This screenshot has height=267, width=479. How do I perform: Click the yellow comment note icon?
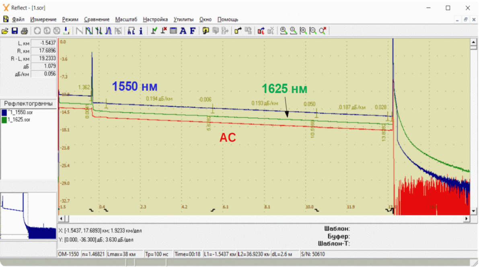(206, 31)
